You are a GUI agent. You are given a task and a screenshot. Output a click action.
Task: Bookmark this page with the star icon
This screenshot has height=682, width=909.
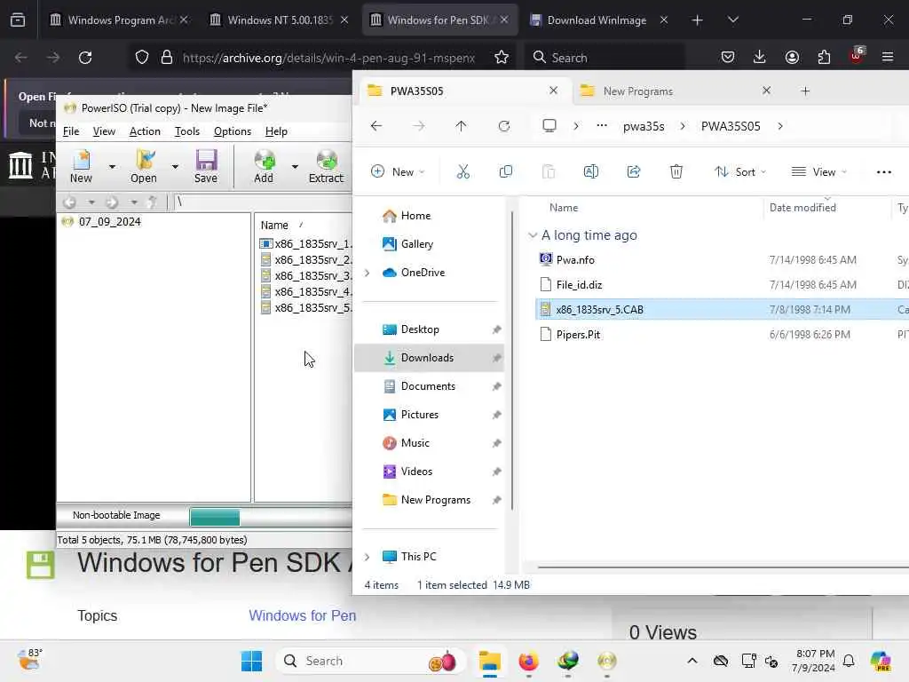[x=502, y=58]
